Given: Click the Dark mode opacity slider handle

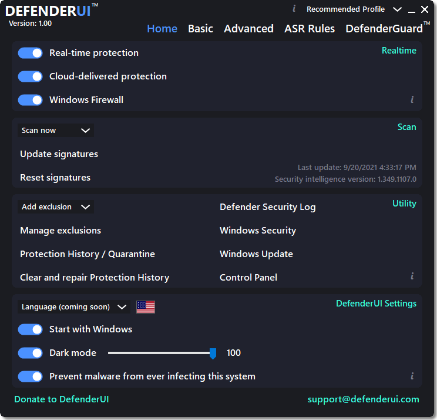Looking at the screenshot, I should (213, 353).
